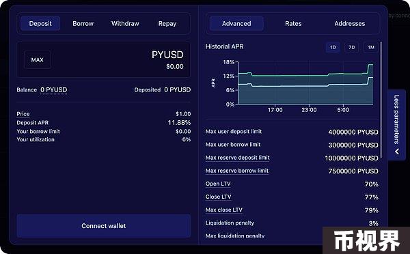
Task: Switch to the Deposit tab
Action: [40, 23]
